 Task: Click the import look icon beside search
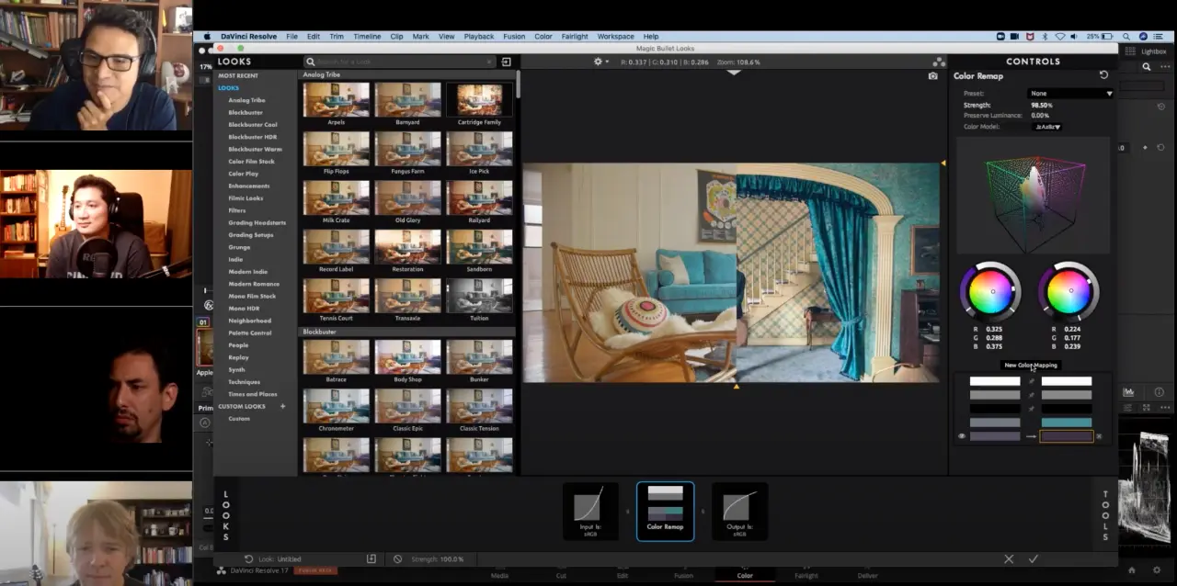tap(506, 62)
